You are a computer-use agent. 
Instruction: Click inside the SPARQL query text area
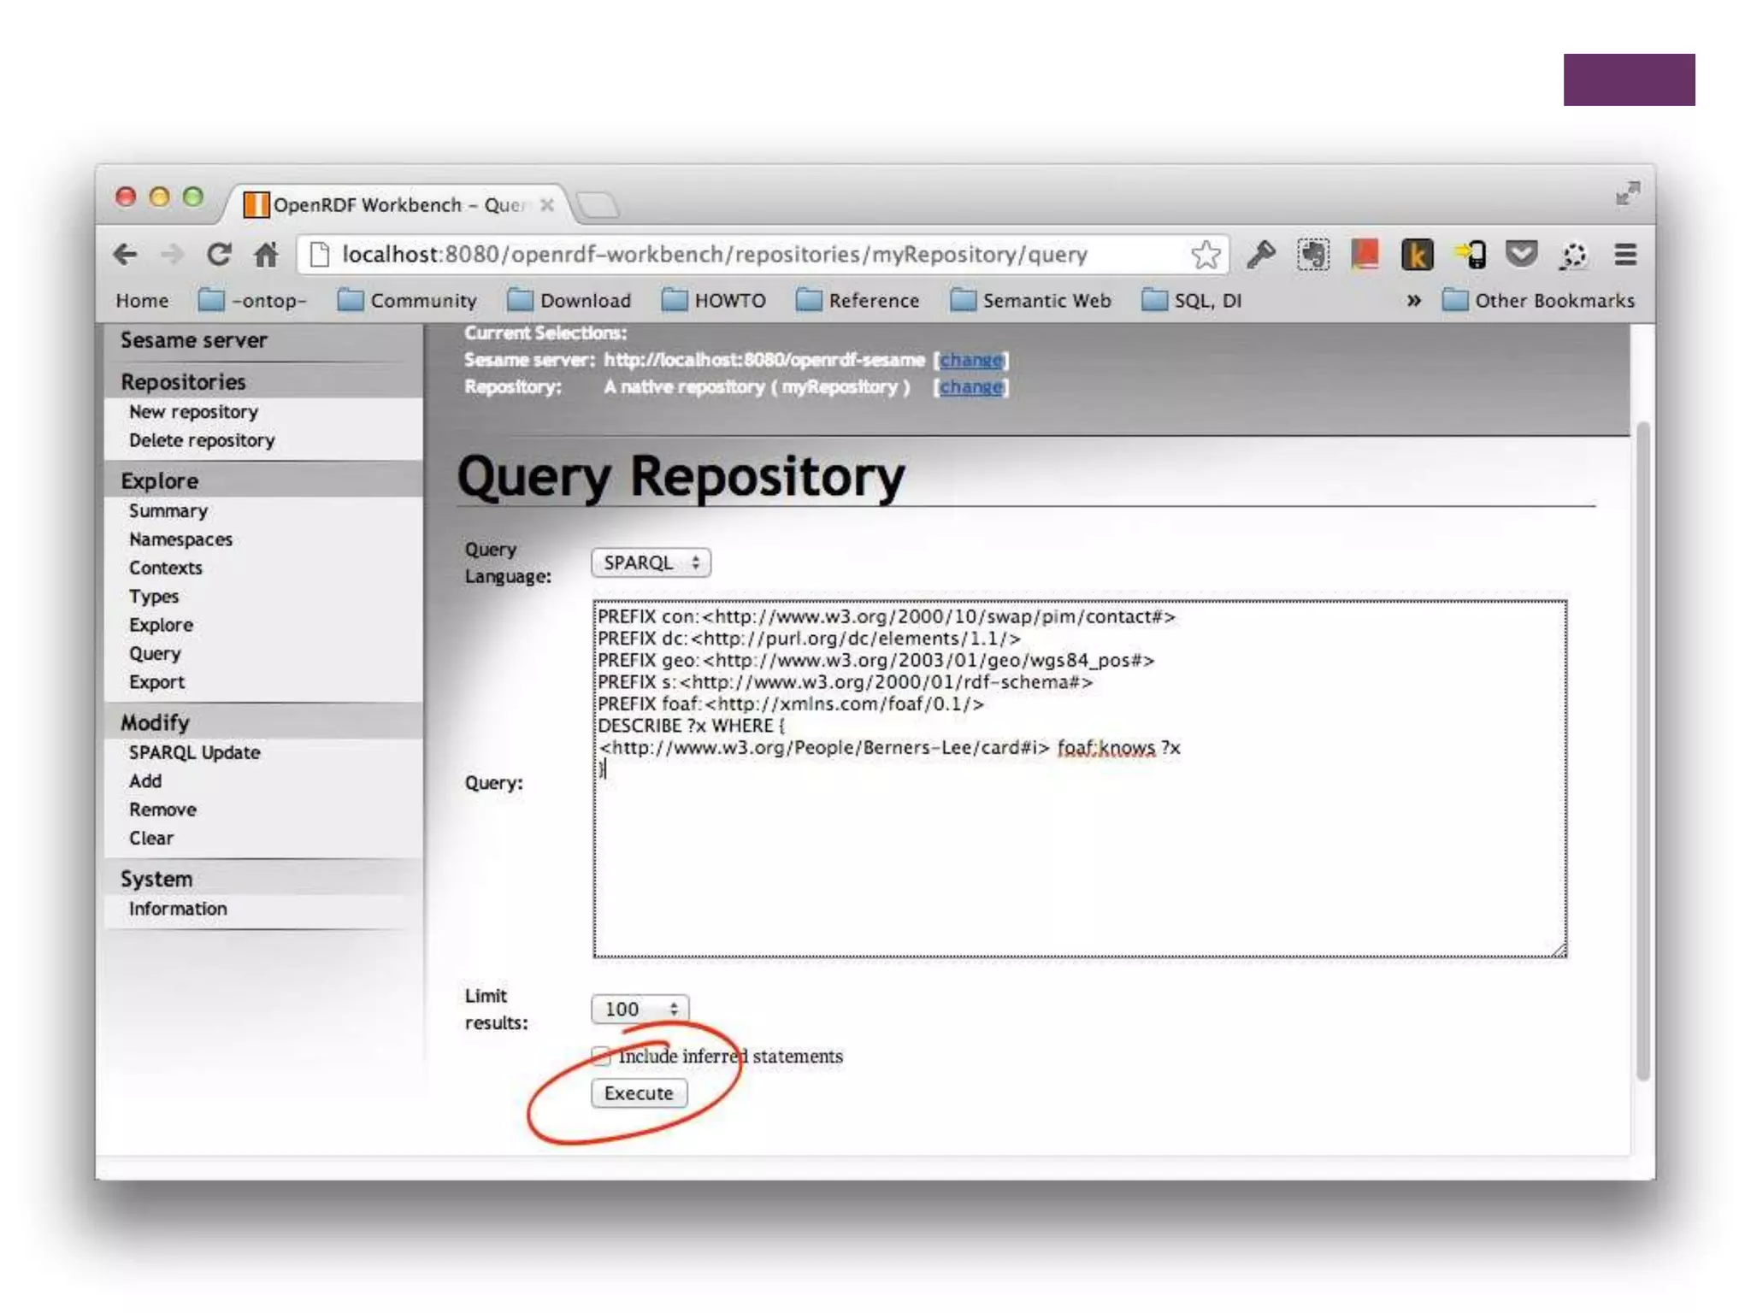point(1079,855)
